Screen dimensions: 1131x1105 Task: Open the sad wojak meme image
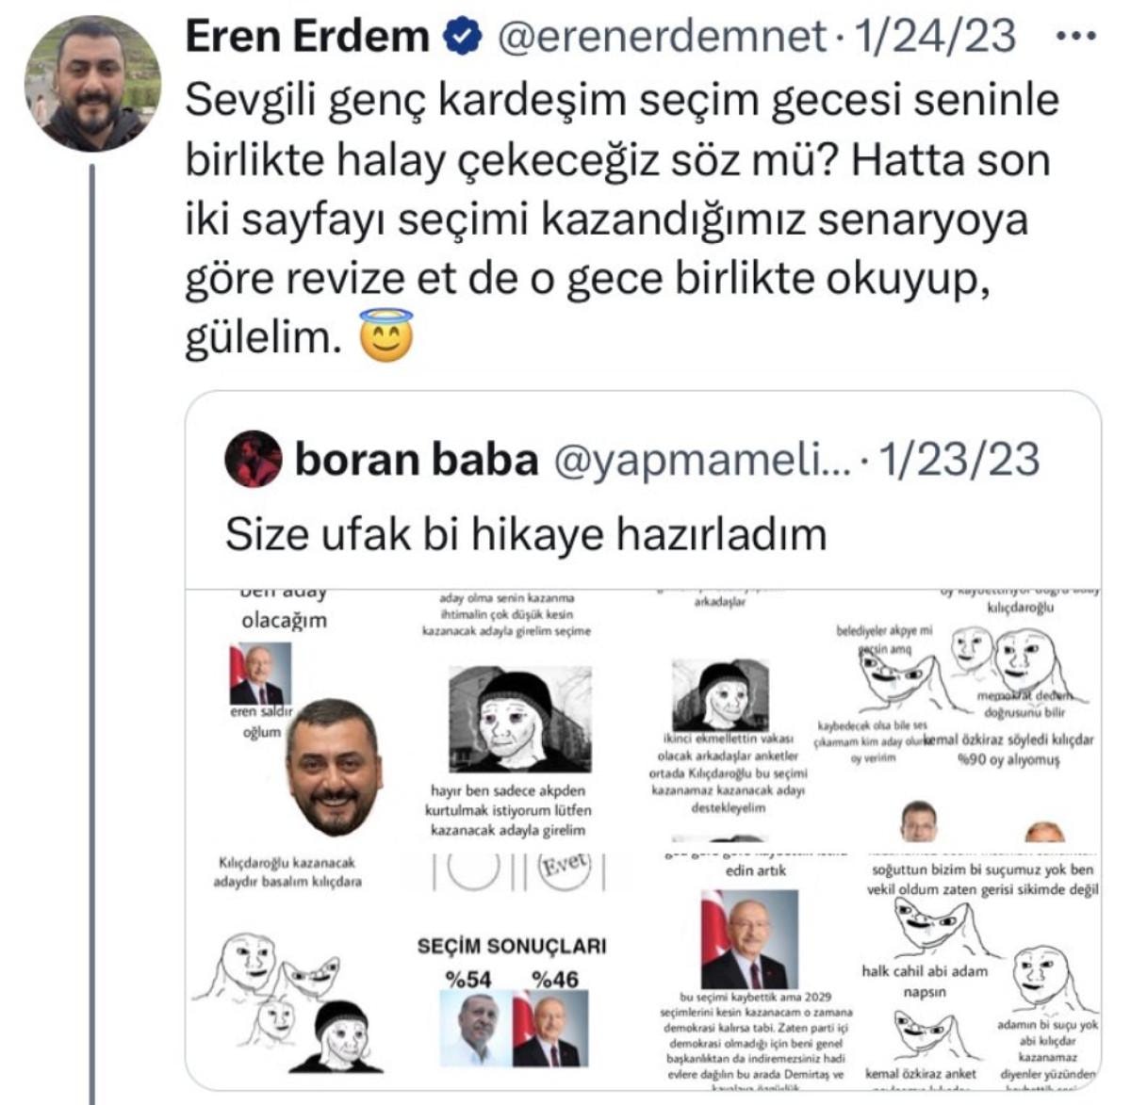517,718
